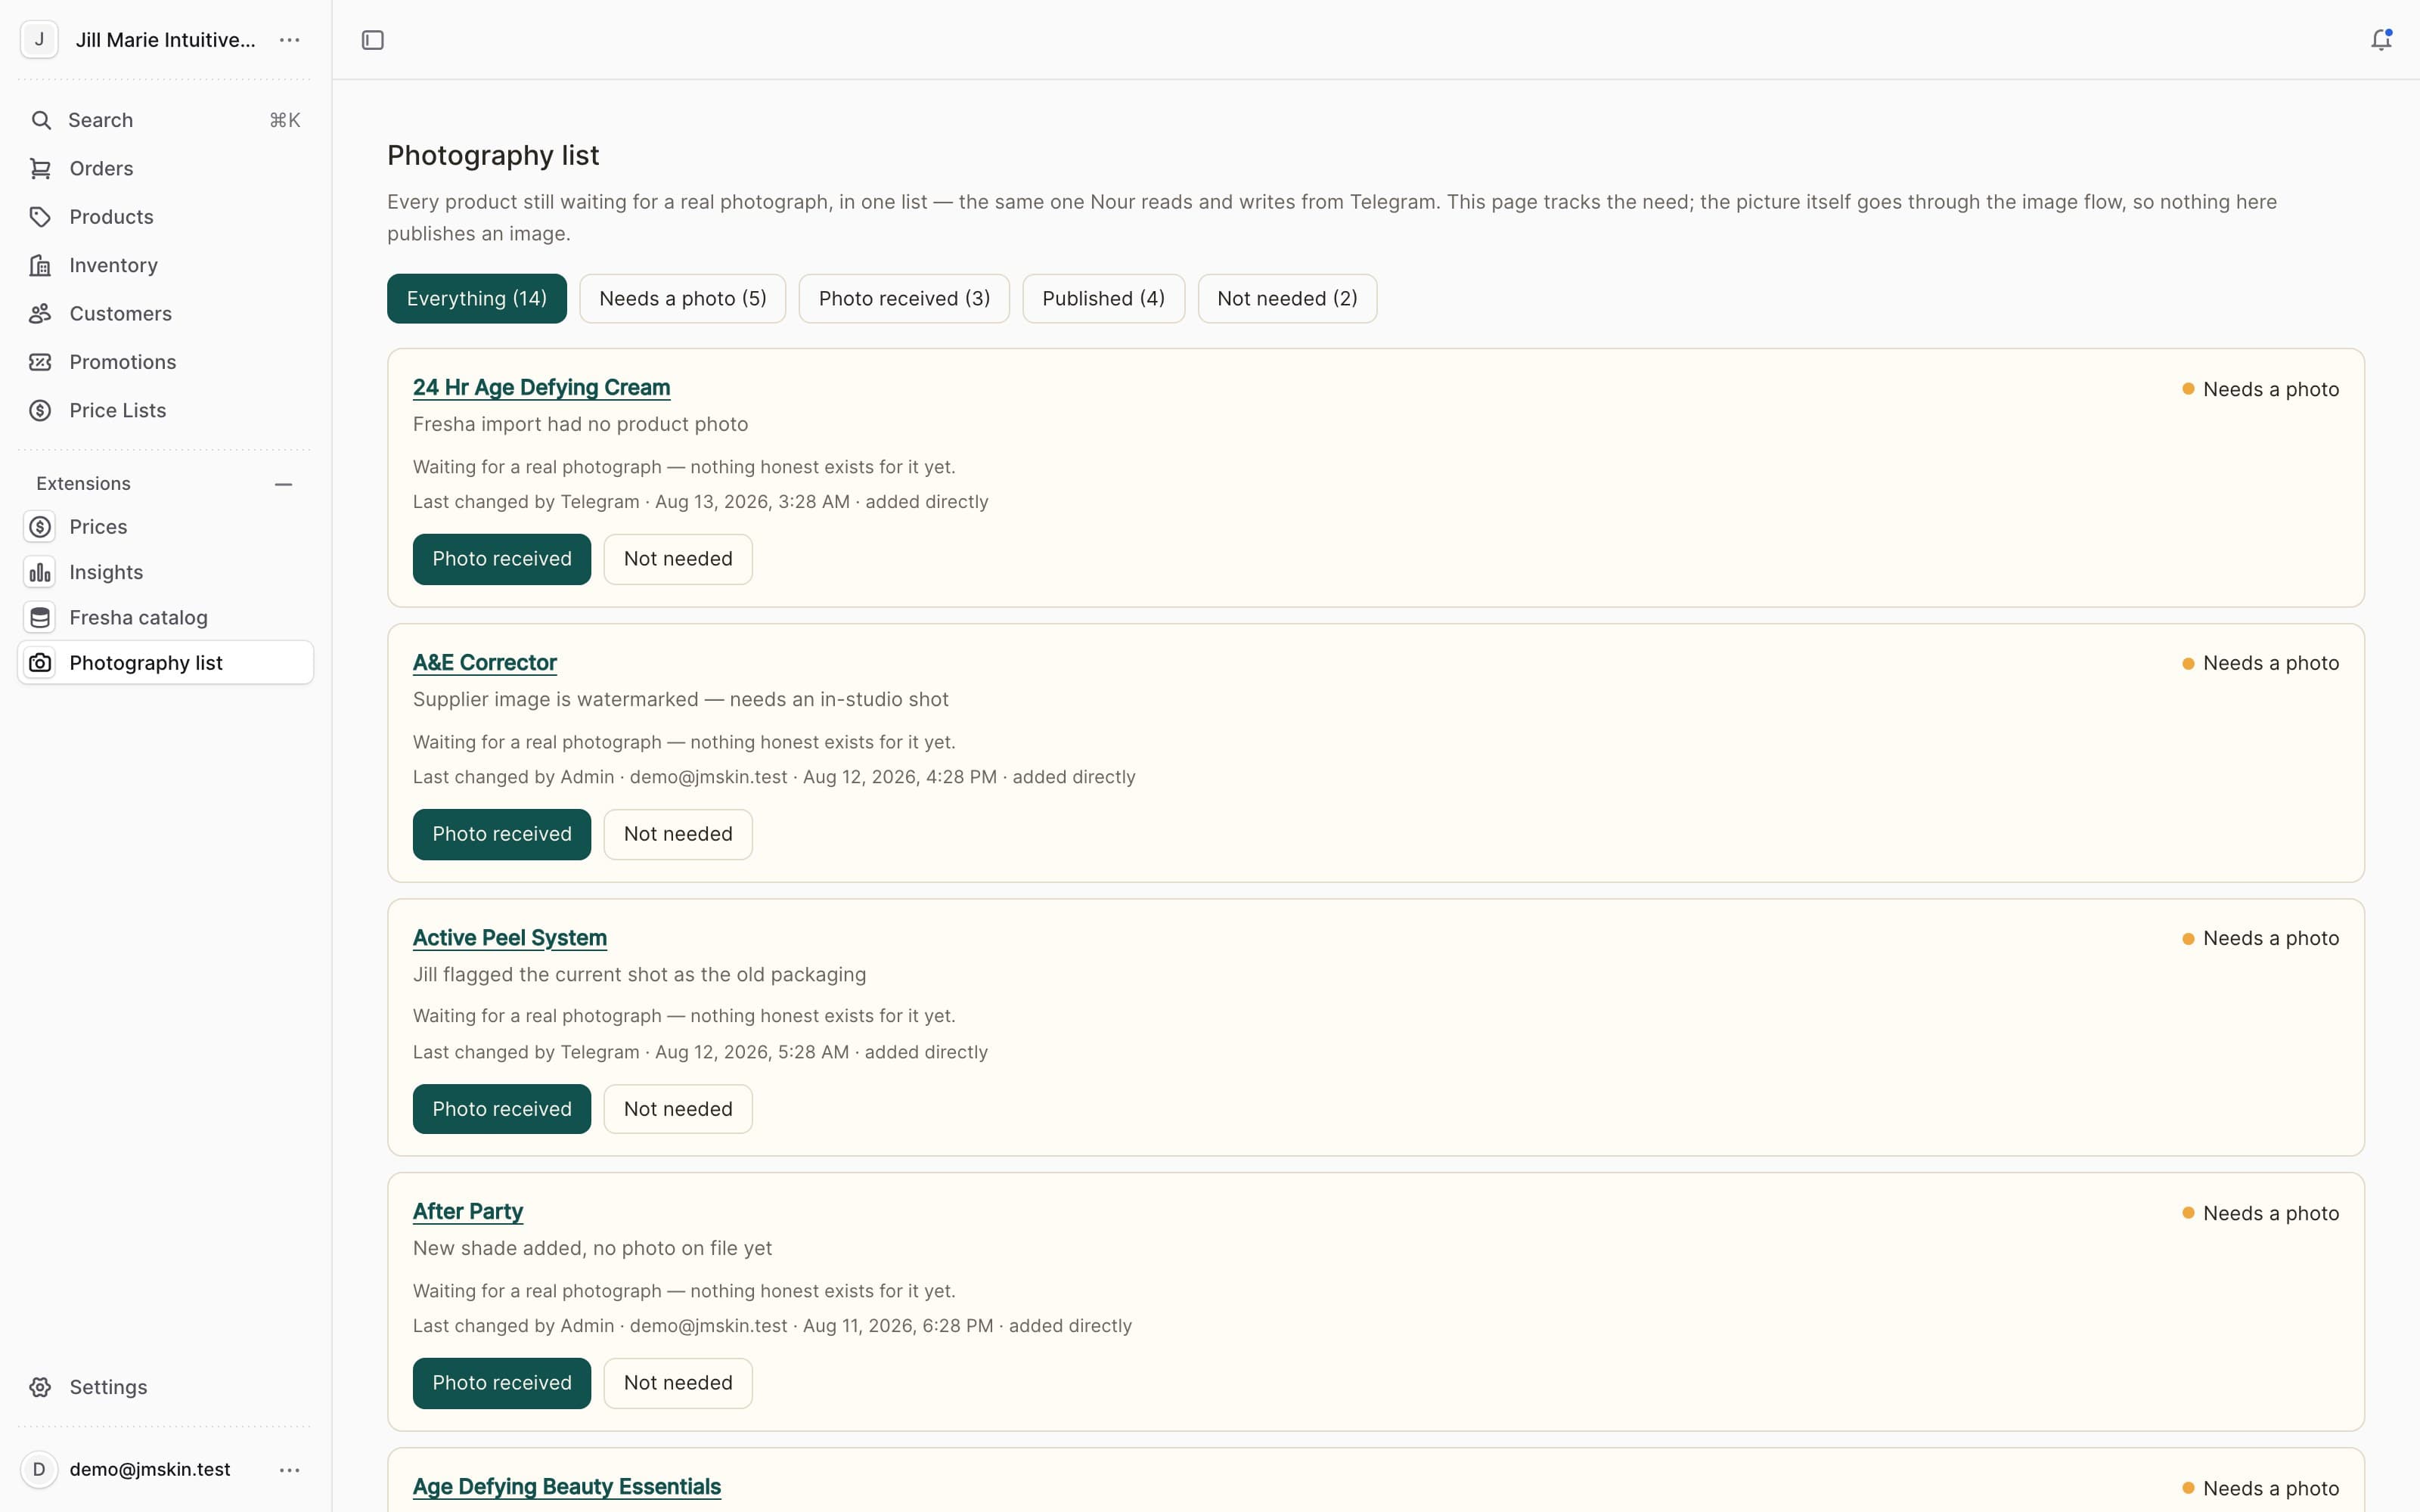The height and width of the screenshot is (1512, 2420).
Task: Open Active Peel System product link
Action: (510, 938)
